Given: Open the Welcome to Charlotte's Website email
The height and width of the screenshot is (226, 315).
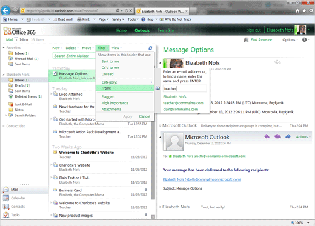Looking at the screenshot, I should tap(100, 155).
